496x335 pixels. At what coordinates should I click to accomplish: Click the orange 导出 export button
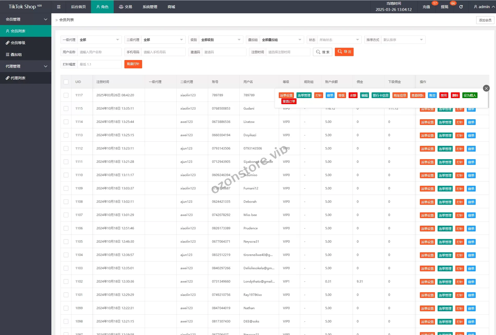(x=344, y=52)
